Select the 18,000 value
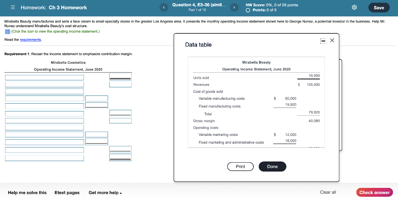This screenshot has height=203, width=398. coord(291,141)
